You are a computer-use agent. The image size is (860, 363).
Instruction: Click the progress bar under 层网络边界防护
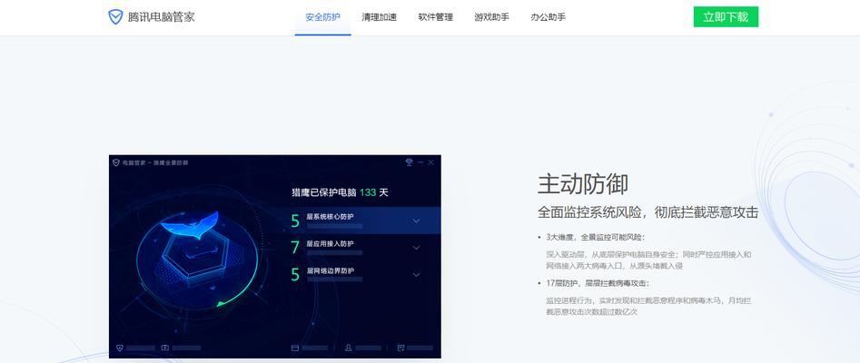[x=334, y=280]
